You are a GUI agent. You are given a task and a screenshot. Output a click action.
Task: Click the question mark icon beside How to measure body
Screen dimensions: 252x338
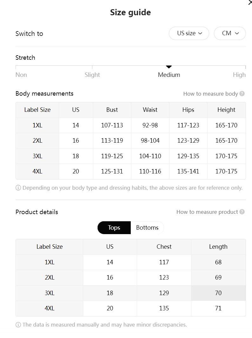tap(242, 94)
